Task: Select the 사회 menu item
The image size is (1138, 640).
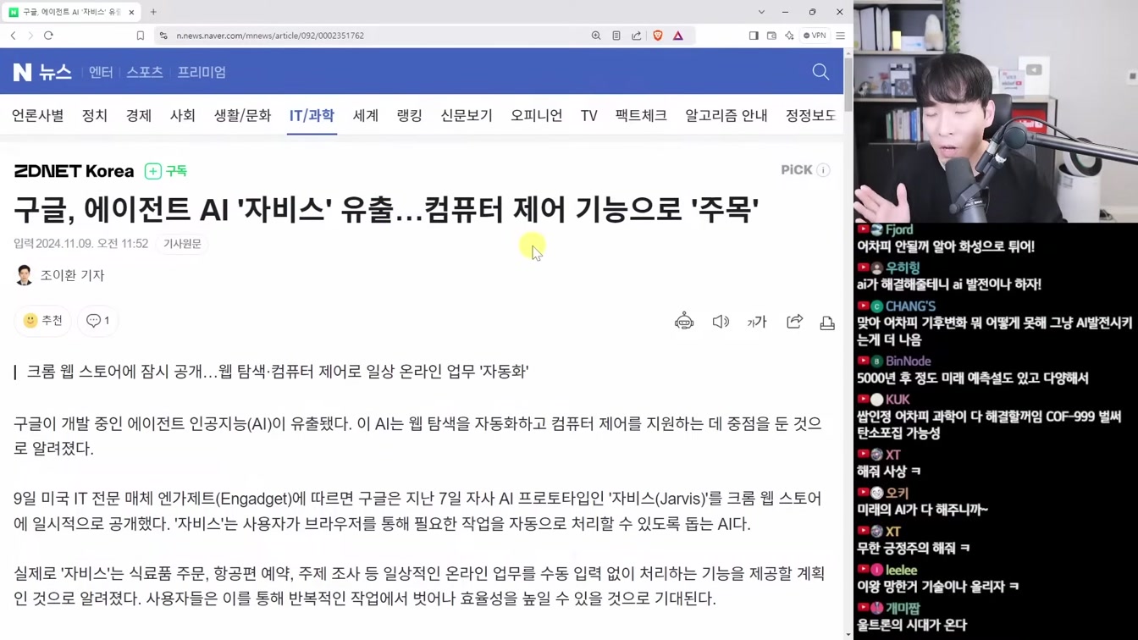Action: [x=183, y=115]
